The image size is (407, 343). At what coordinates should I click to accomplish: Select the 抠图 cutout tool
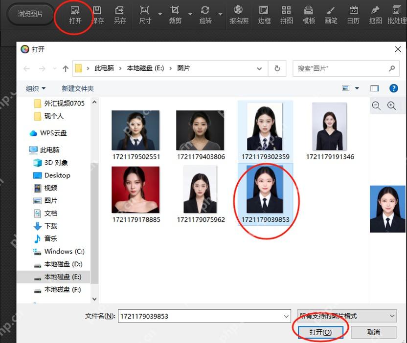tap(375, 15)
